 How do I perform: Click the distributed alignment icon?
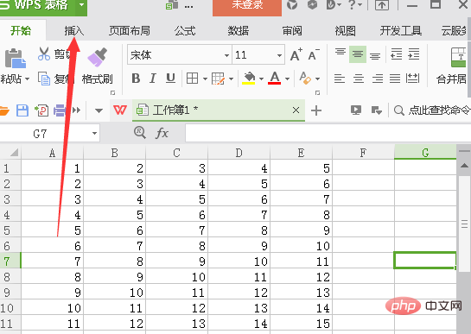coord(413,79)
